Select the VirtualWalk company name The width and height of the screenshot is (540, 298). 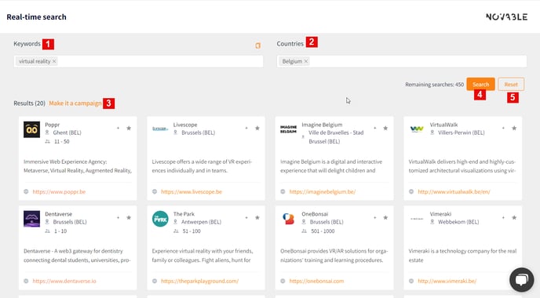[443, 125]
